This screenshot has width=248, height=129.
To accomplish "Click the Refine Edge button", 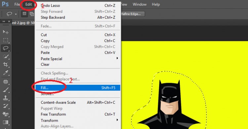I will [133, 14].
